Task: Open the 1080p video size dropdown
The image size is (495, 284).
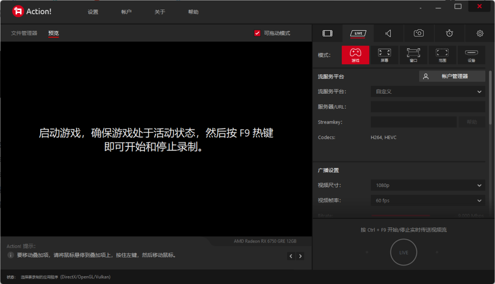Action: [427, 185]
